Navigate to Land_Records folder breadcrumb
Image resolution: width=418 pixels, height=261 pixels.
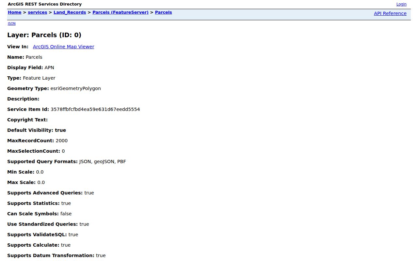pyautogui.click(x=70, y=12)
